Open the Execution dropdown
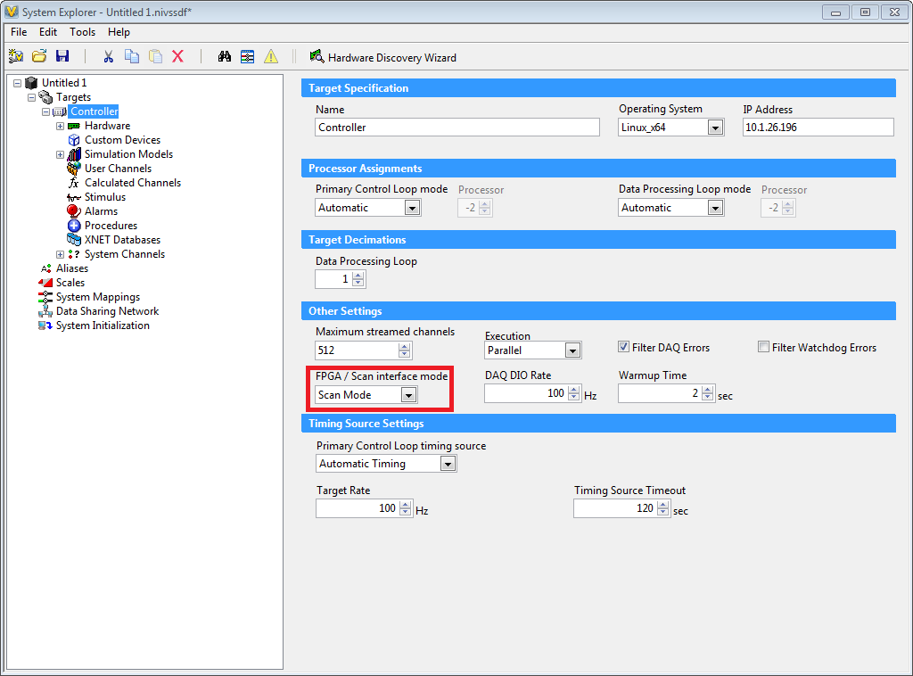The width and height of the screenshot is (913, 676). click(x=573, y=350)
